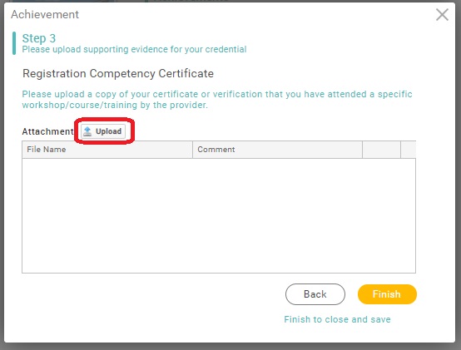The height and width of the screenshot is (350, 461).
Task: Click inside the empty attachments list area
Action: (219, 215)
